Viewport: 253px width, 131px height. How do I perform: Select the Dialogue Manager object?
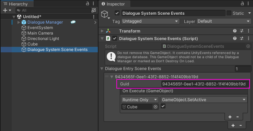click(x=45, y=22)
